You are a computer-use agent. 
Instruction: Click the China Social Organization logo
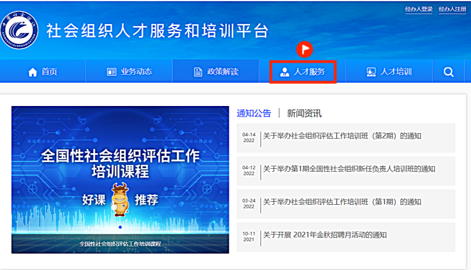click(x=19, y=29)
